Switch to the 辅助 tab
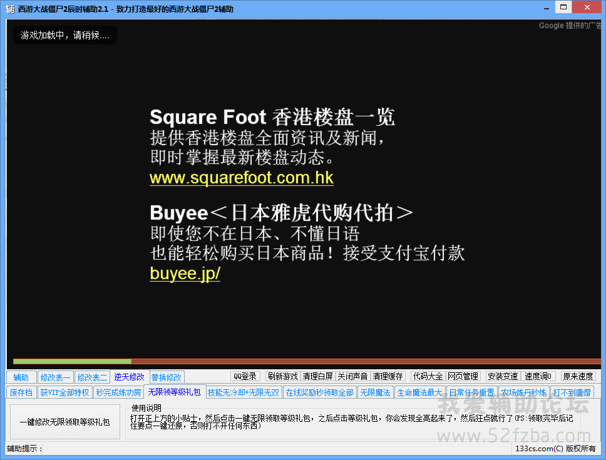Viewport: 606px width, 460px height. (21, 377)
